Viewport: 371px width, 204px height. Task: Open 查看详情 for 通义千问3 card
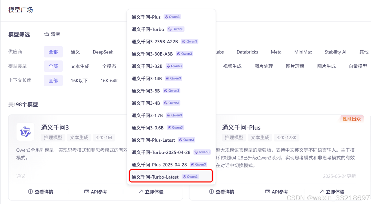click(41, 192)
